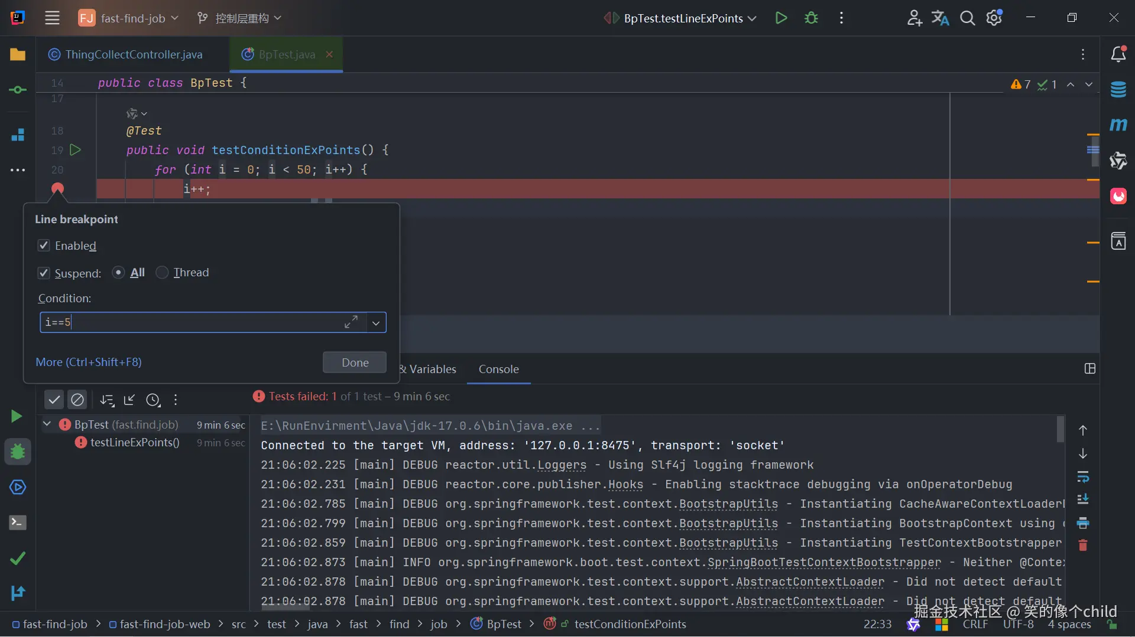The image size is (1135, 637).
Task: Collapse the BpTest test tree node
Action: tap(47, 424)
